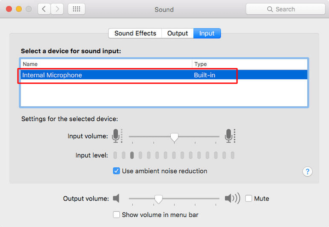Enable Show volume in menu bar
Viewport: 329px width, 227px height.
click(116, 215)
